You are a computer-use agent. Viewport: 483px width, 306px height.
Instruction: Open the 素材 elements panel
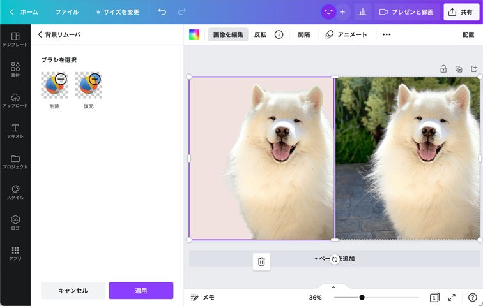coord(15,69)
